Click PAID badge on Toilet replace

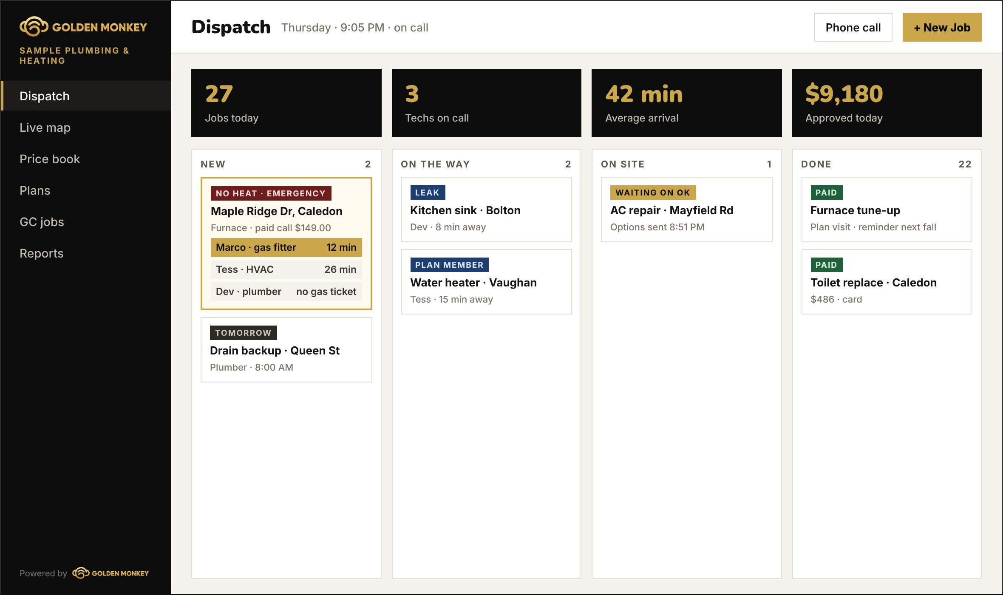click(x=826, y=265)
